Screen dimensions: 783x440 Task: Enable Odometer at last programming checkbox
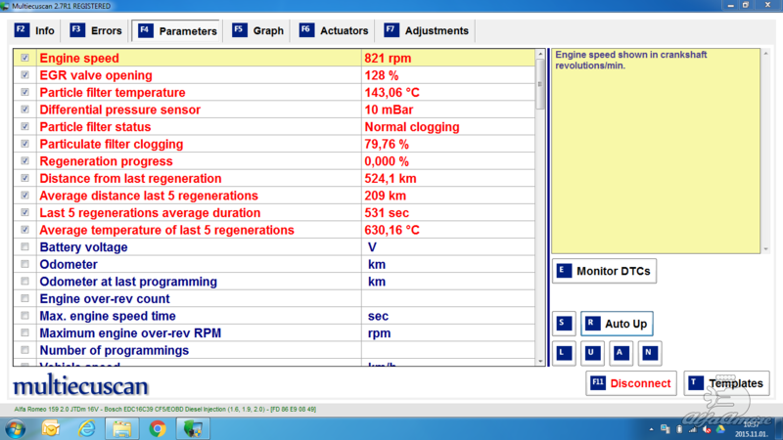point(25,282)
